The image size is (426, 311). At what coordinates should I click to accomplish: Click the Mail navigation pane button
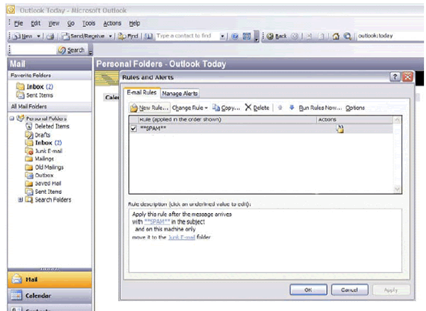click(50, 279)
